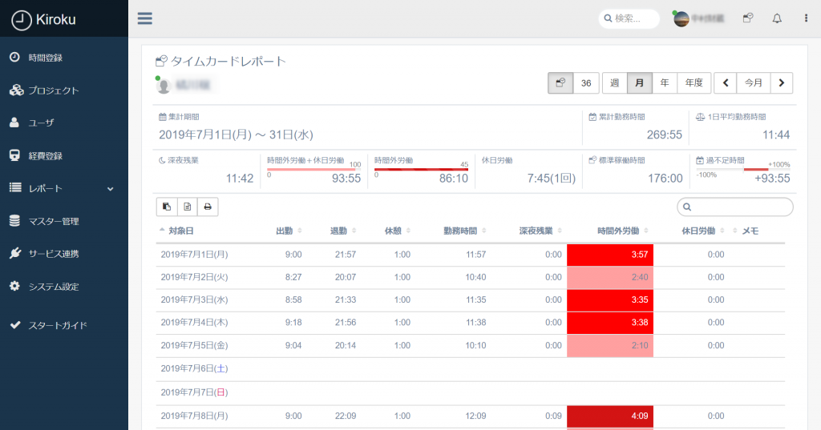Image resolution: width=821 pixels, height=430 pixels.
Task: Switch period to 年
Action: [x=665, y=82]
